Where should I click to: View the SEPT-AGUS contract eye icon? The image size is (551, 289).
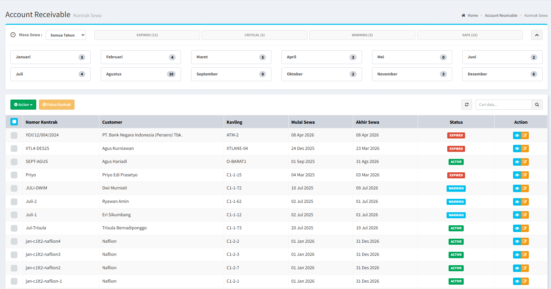(x=517, y=162)
